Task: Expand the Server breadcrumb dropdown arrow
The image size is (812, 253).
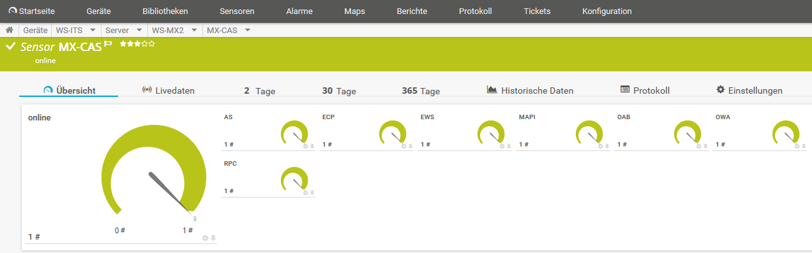Action: (139, 30)
